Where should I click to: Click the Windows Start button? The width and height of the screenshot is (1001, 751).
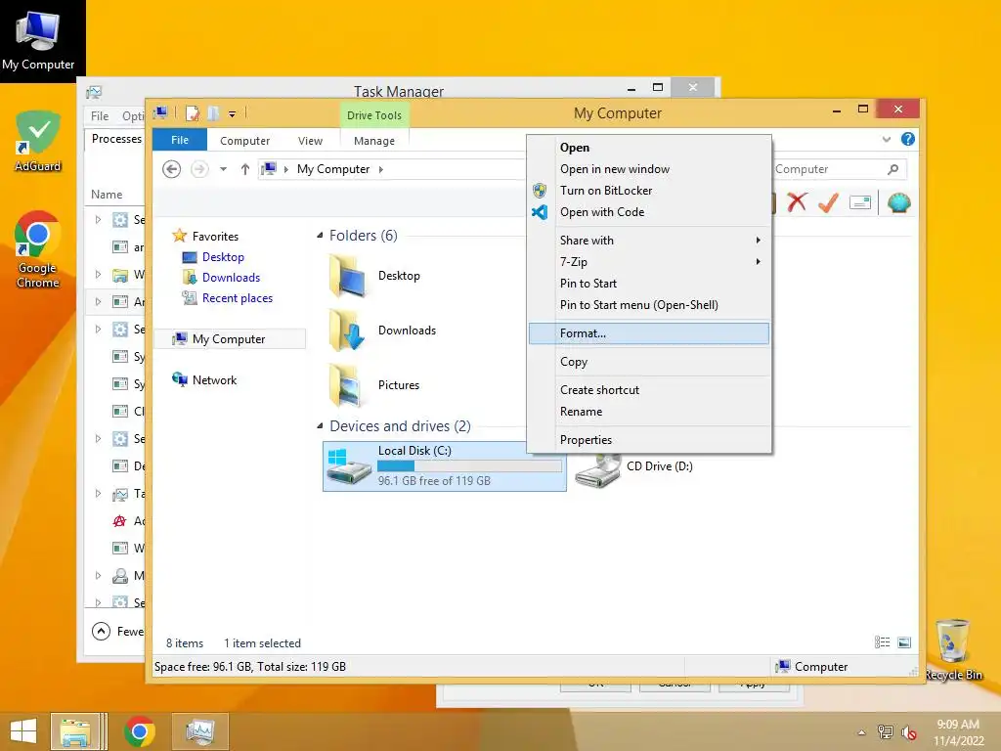click(23, 731)
